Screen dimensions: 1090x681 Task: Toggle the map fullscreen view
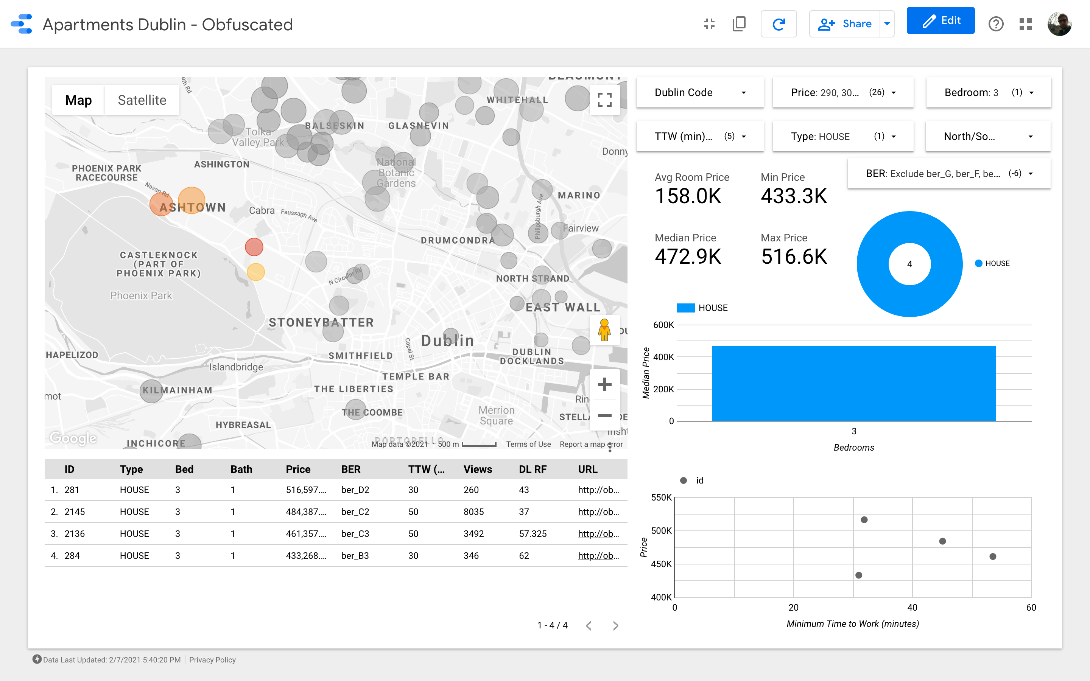point(604,100)
